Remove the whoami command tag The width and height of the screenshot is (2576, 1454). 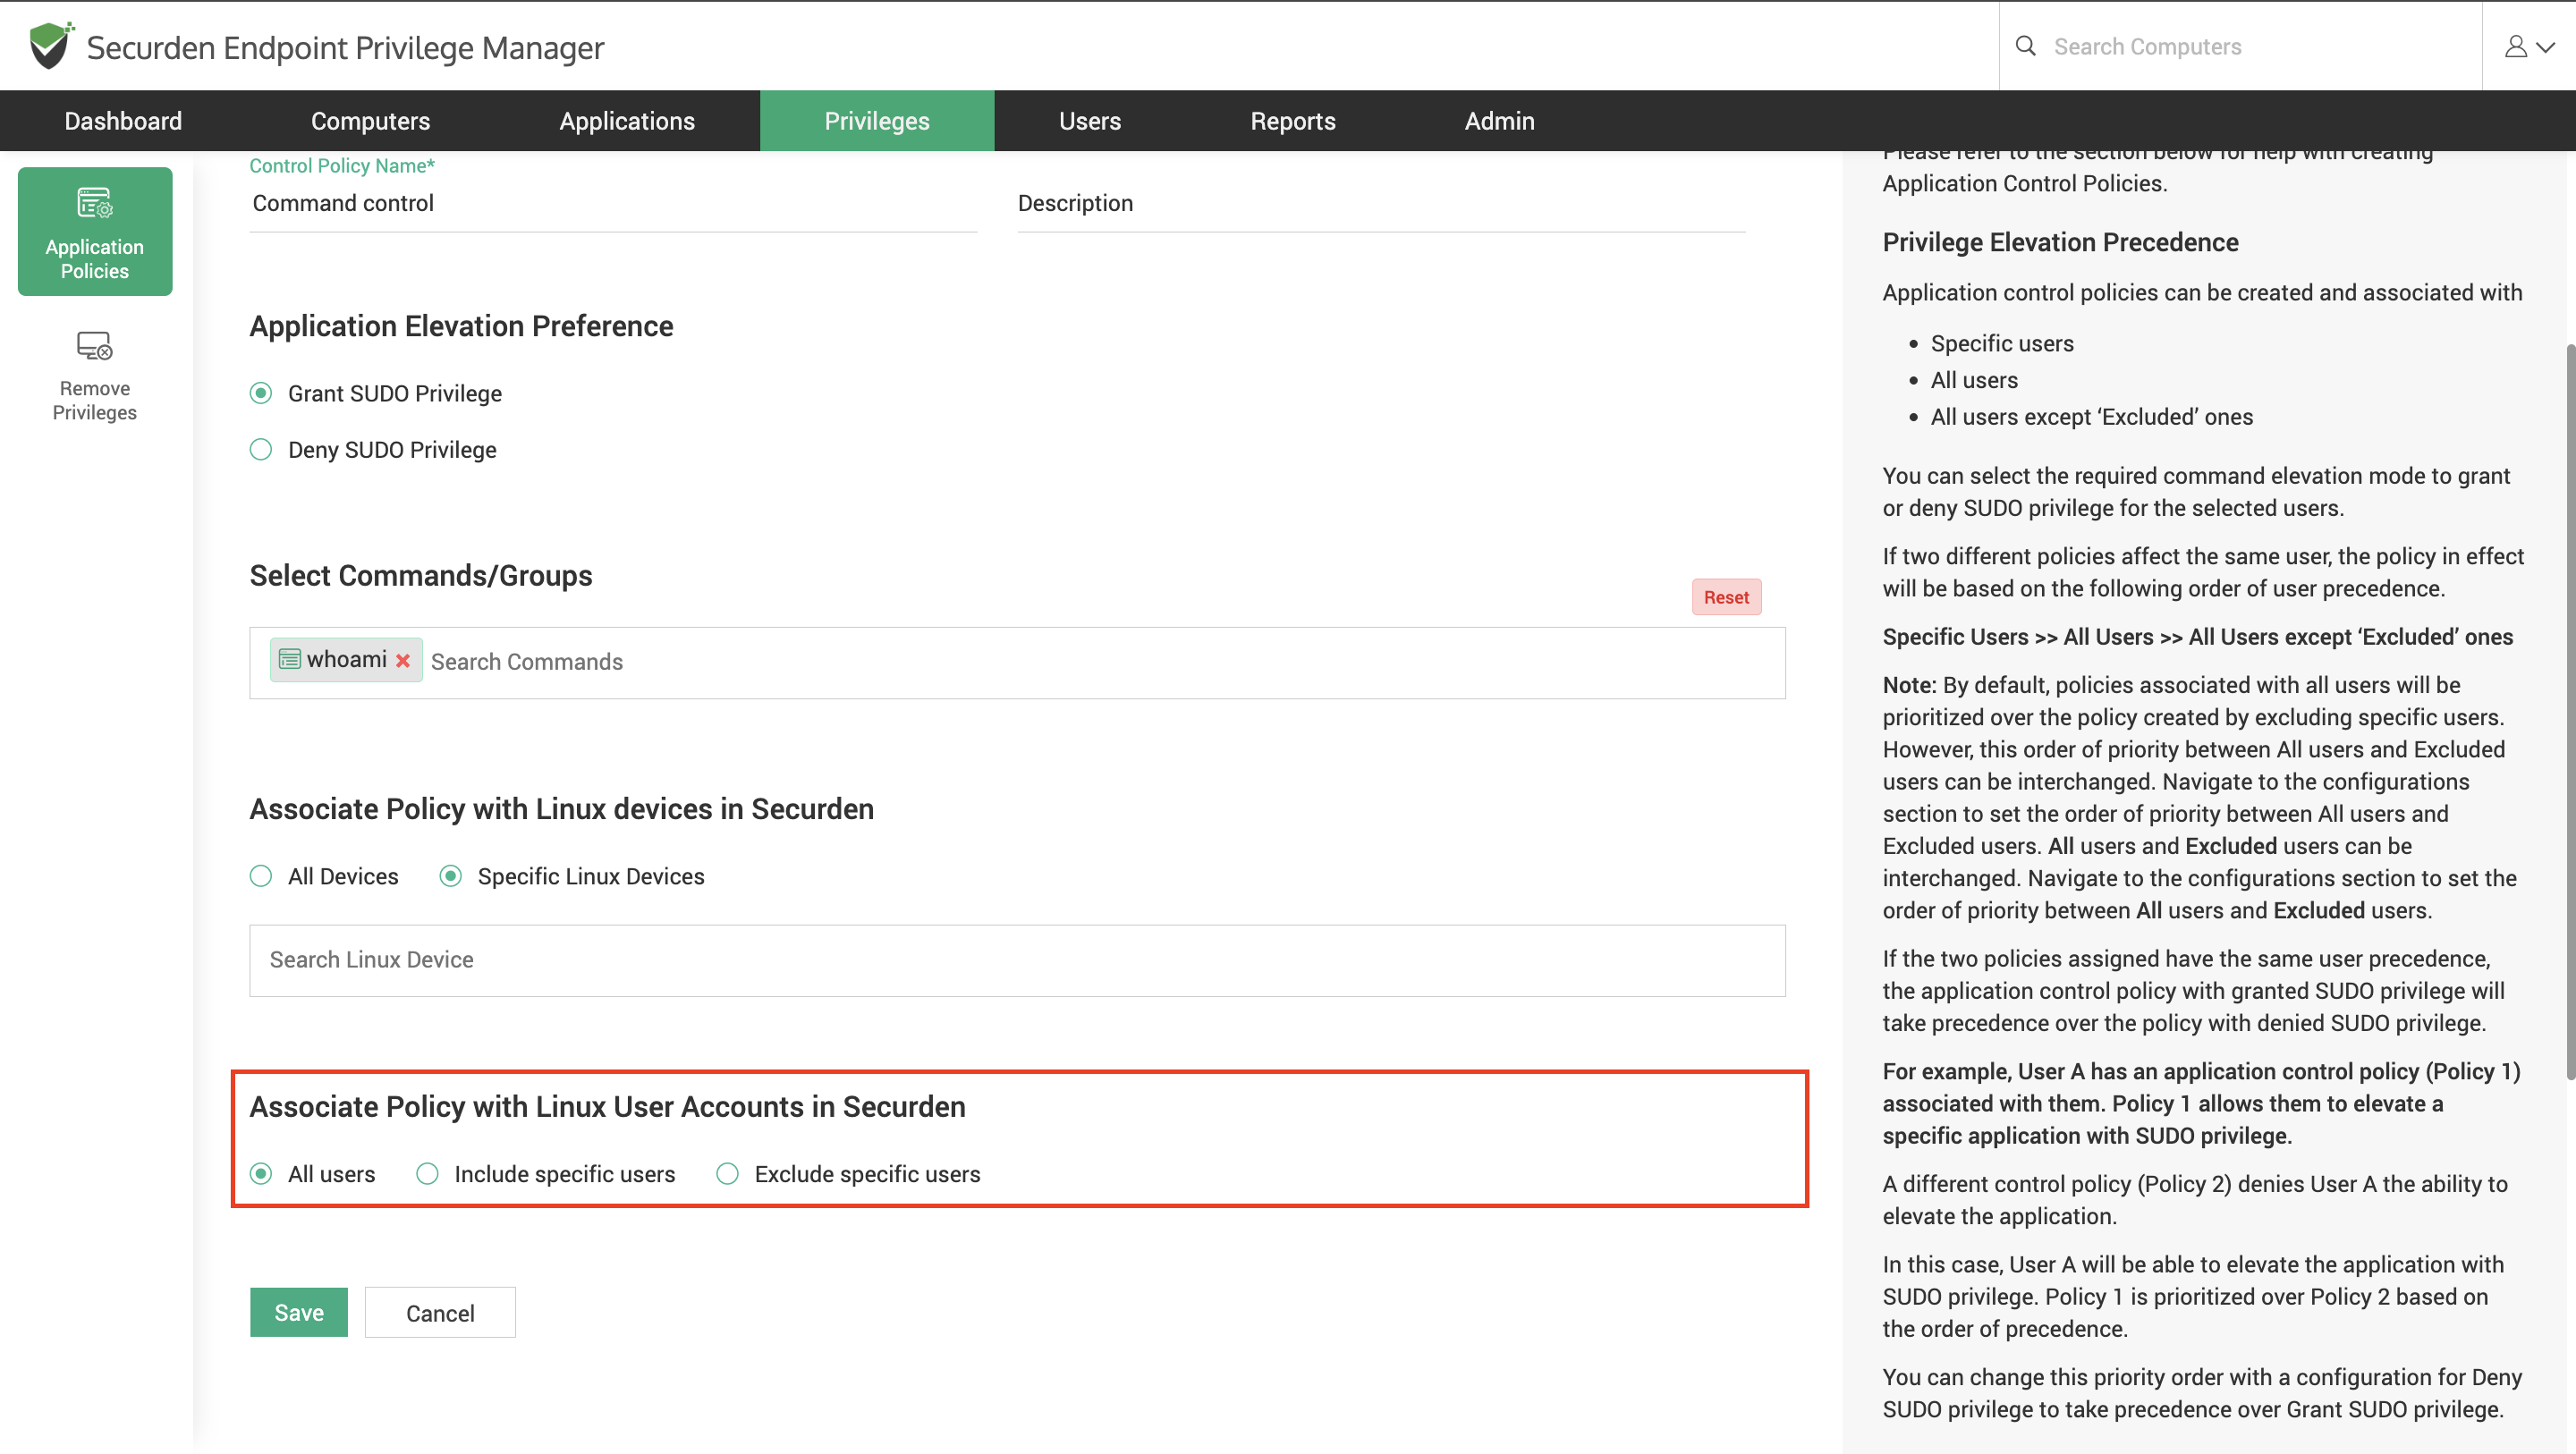click(403, 661)
